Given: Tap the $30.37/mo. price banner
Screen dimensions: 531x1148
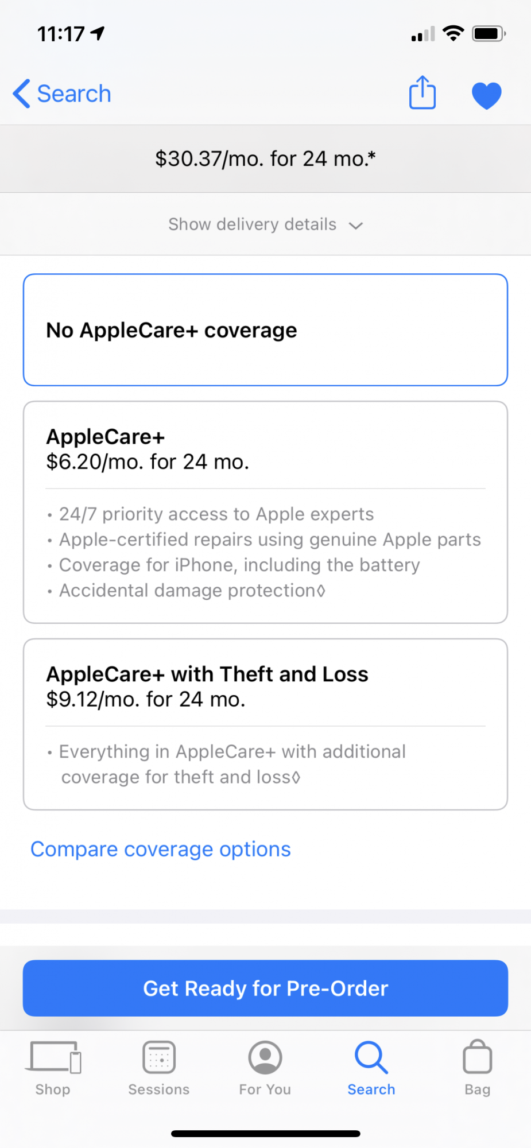Looking at the screenshot, I should (x=265, y=158).
